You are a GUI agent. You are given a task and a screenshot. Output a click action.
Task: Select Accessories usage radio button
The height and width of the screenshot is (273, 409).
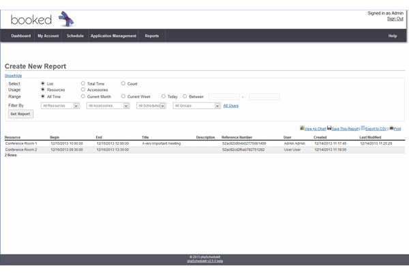pos(83,89)
